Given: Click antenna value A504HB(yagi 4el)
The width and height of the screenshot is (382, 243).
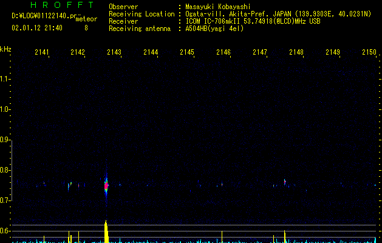Looking at the screenshot, I should coord(214,29).
